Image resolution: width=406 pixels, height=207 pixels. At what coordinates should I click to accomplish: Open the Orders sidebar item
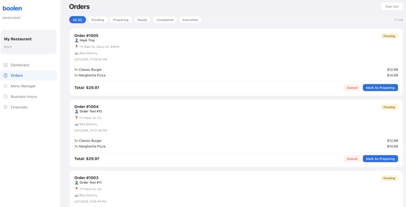(29, 76)
